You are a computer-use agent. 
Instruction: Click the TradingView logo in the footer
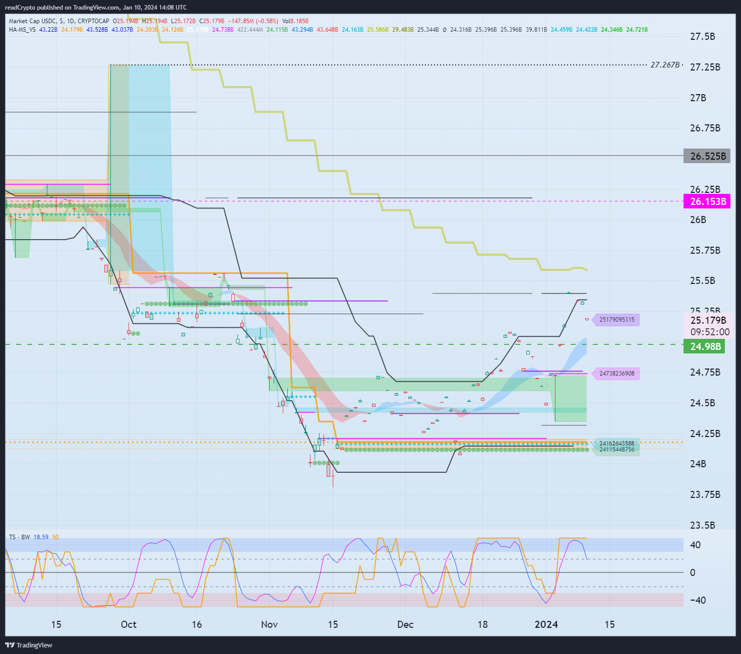[29, 645]
